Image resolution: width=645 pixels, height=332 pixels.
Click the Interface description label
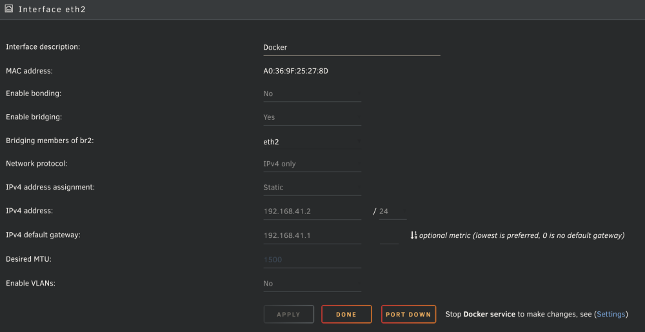tap(43, 47)
